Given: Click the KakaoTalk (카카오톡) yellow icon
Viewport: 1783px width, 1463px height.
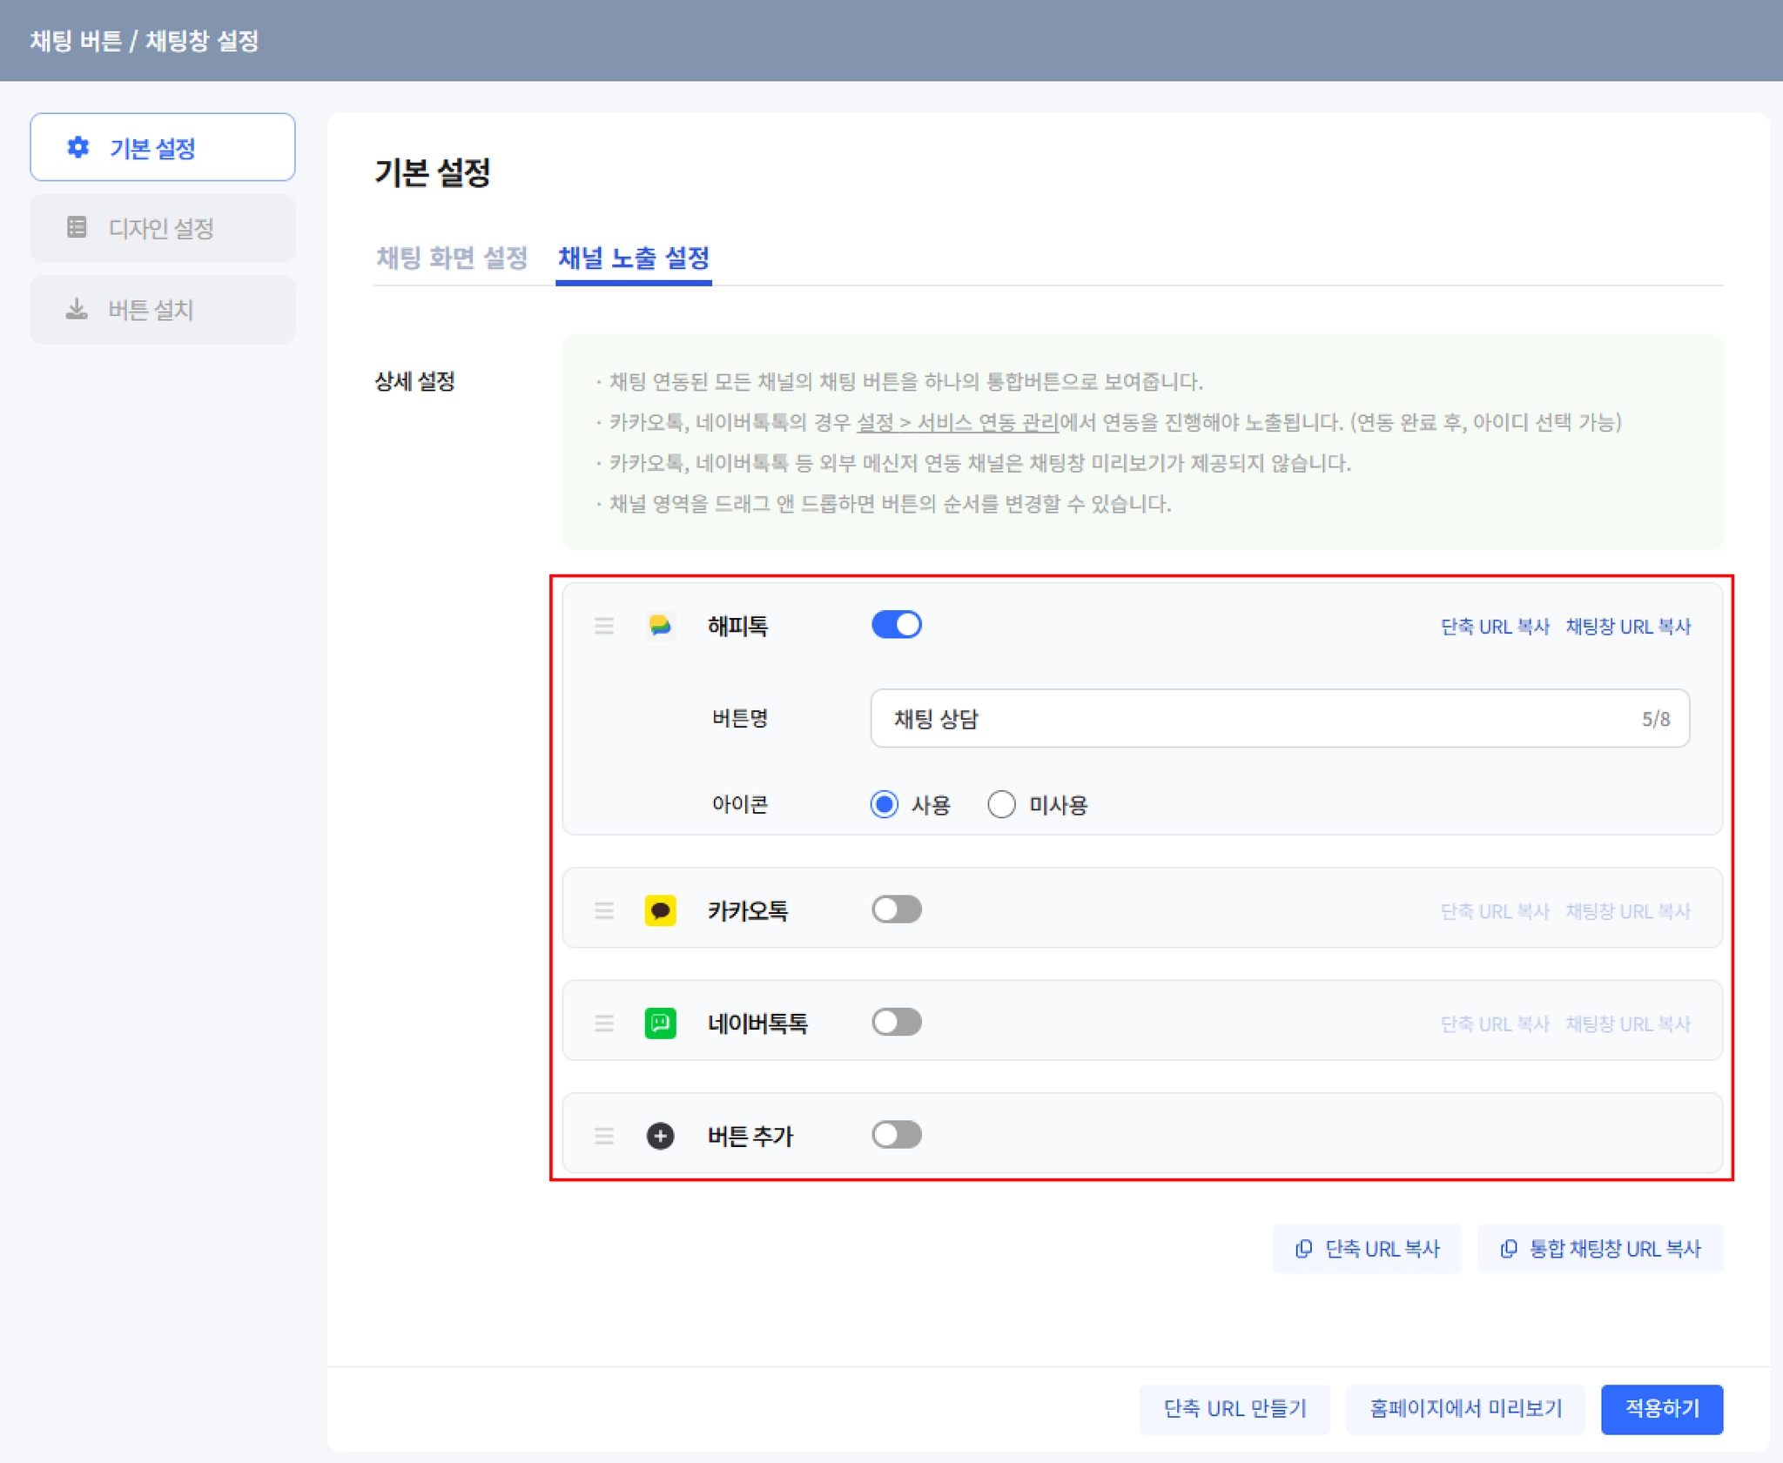Looking at the screenshot, I should tap(660, 910).
